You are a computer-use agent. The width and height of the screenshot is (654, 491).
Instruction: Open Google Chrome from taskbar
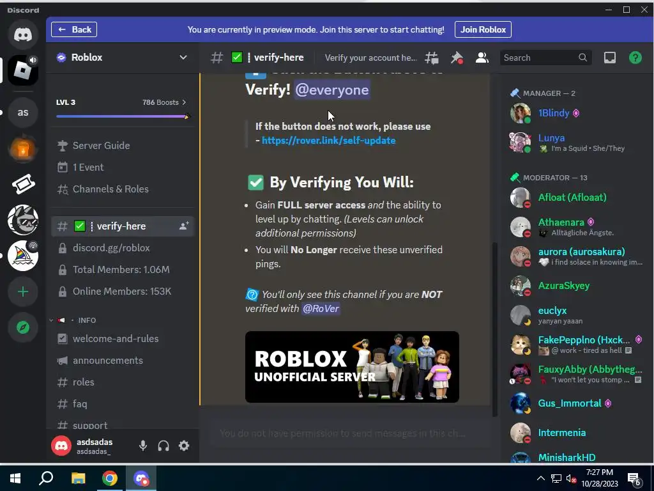[110, 478]
